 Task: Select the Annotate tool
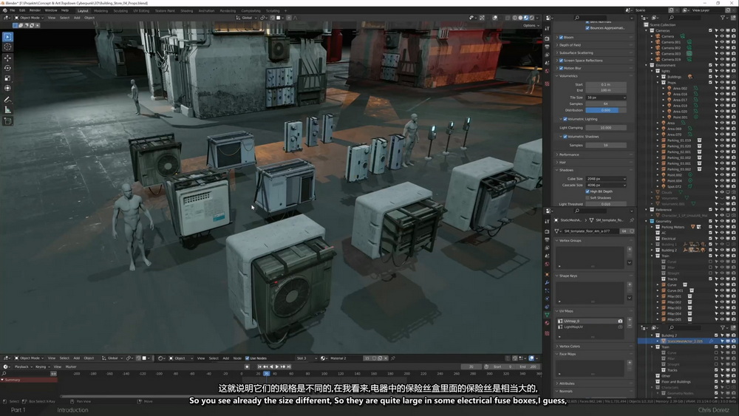pyautogui.click(x=7, y=100)
